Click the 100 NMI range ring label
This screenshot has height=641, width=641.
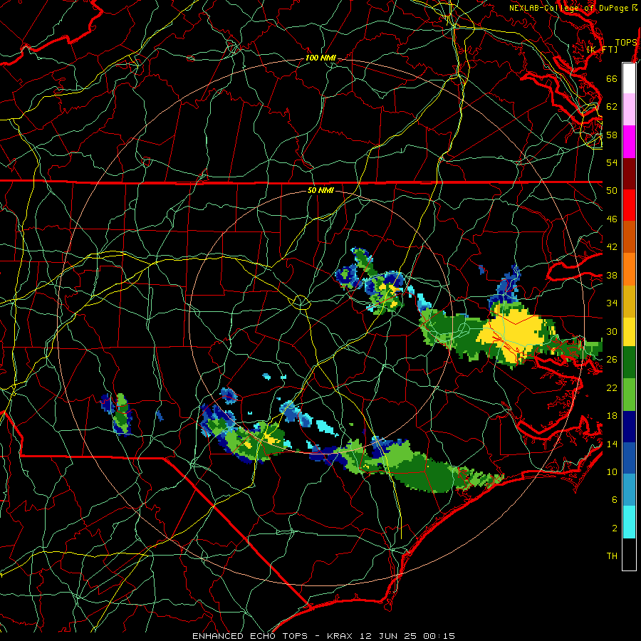pyautogui.click(x=320, y=58)
